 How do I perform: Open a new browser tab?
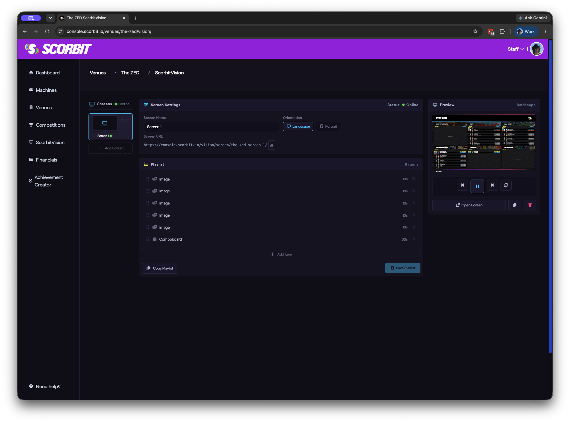(x=135, y=18)
